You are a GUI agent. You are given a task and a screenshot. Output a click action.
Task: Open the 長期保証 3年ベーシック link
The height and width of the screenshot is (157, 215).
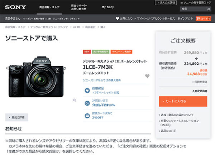[105, 90]
